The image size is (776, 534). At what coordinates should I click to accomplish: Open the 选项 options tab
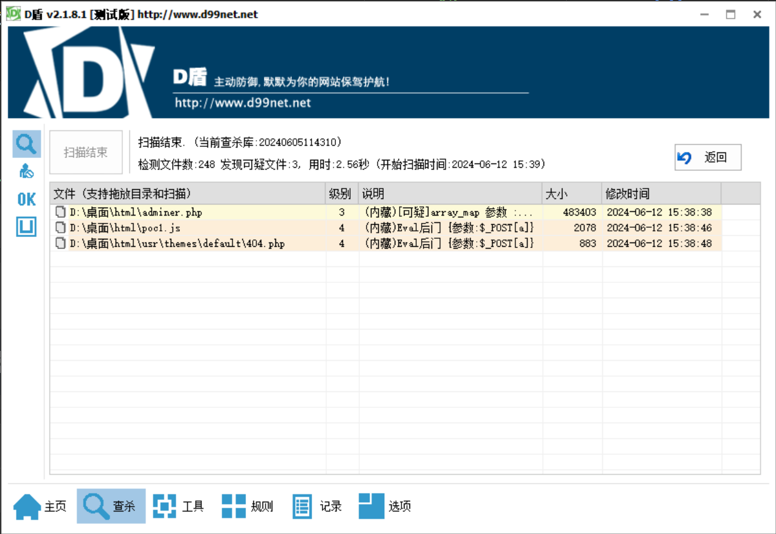[x=385, y=506]
